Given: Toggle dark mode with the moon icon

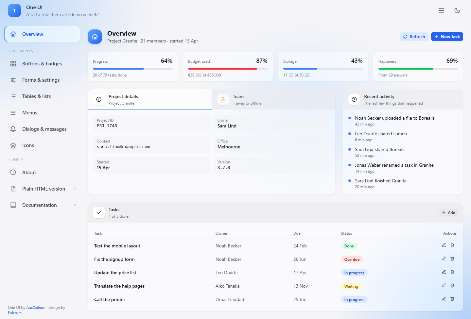Looking at the screenshot, I should pyautogui.click(x=457, y=10).
